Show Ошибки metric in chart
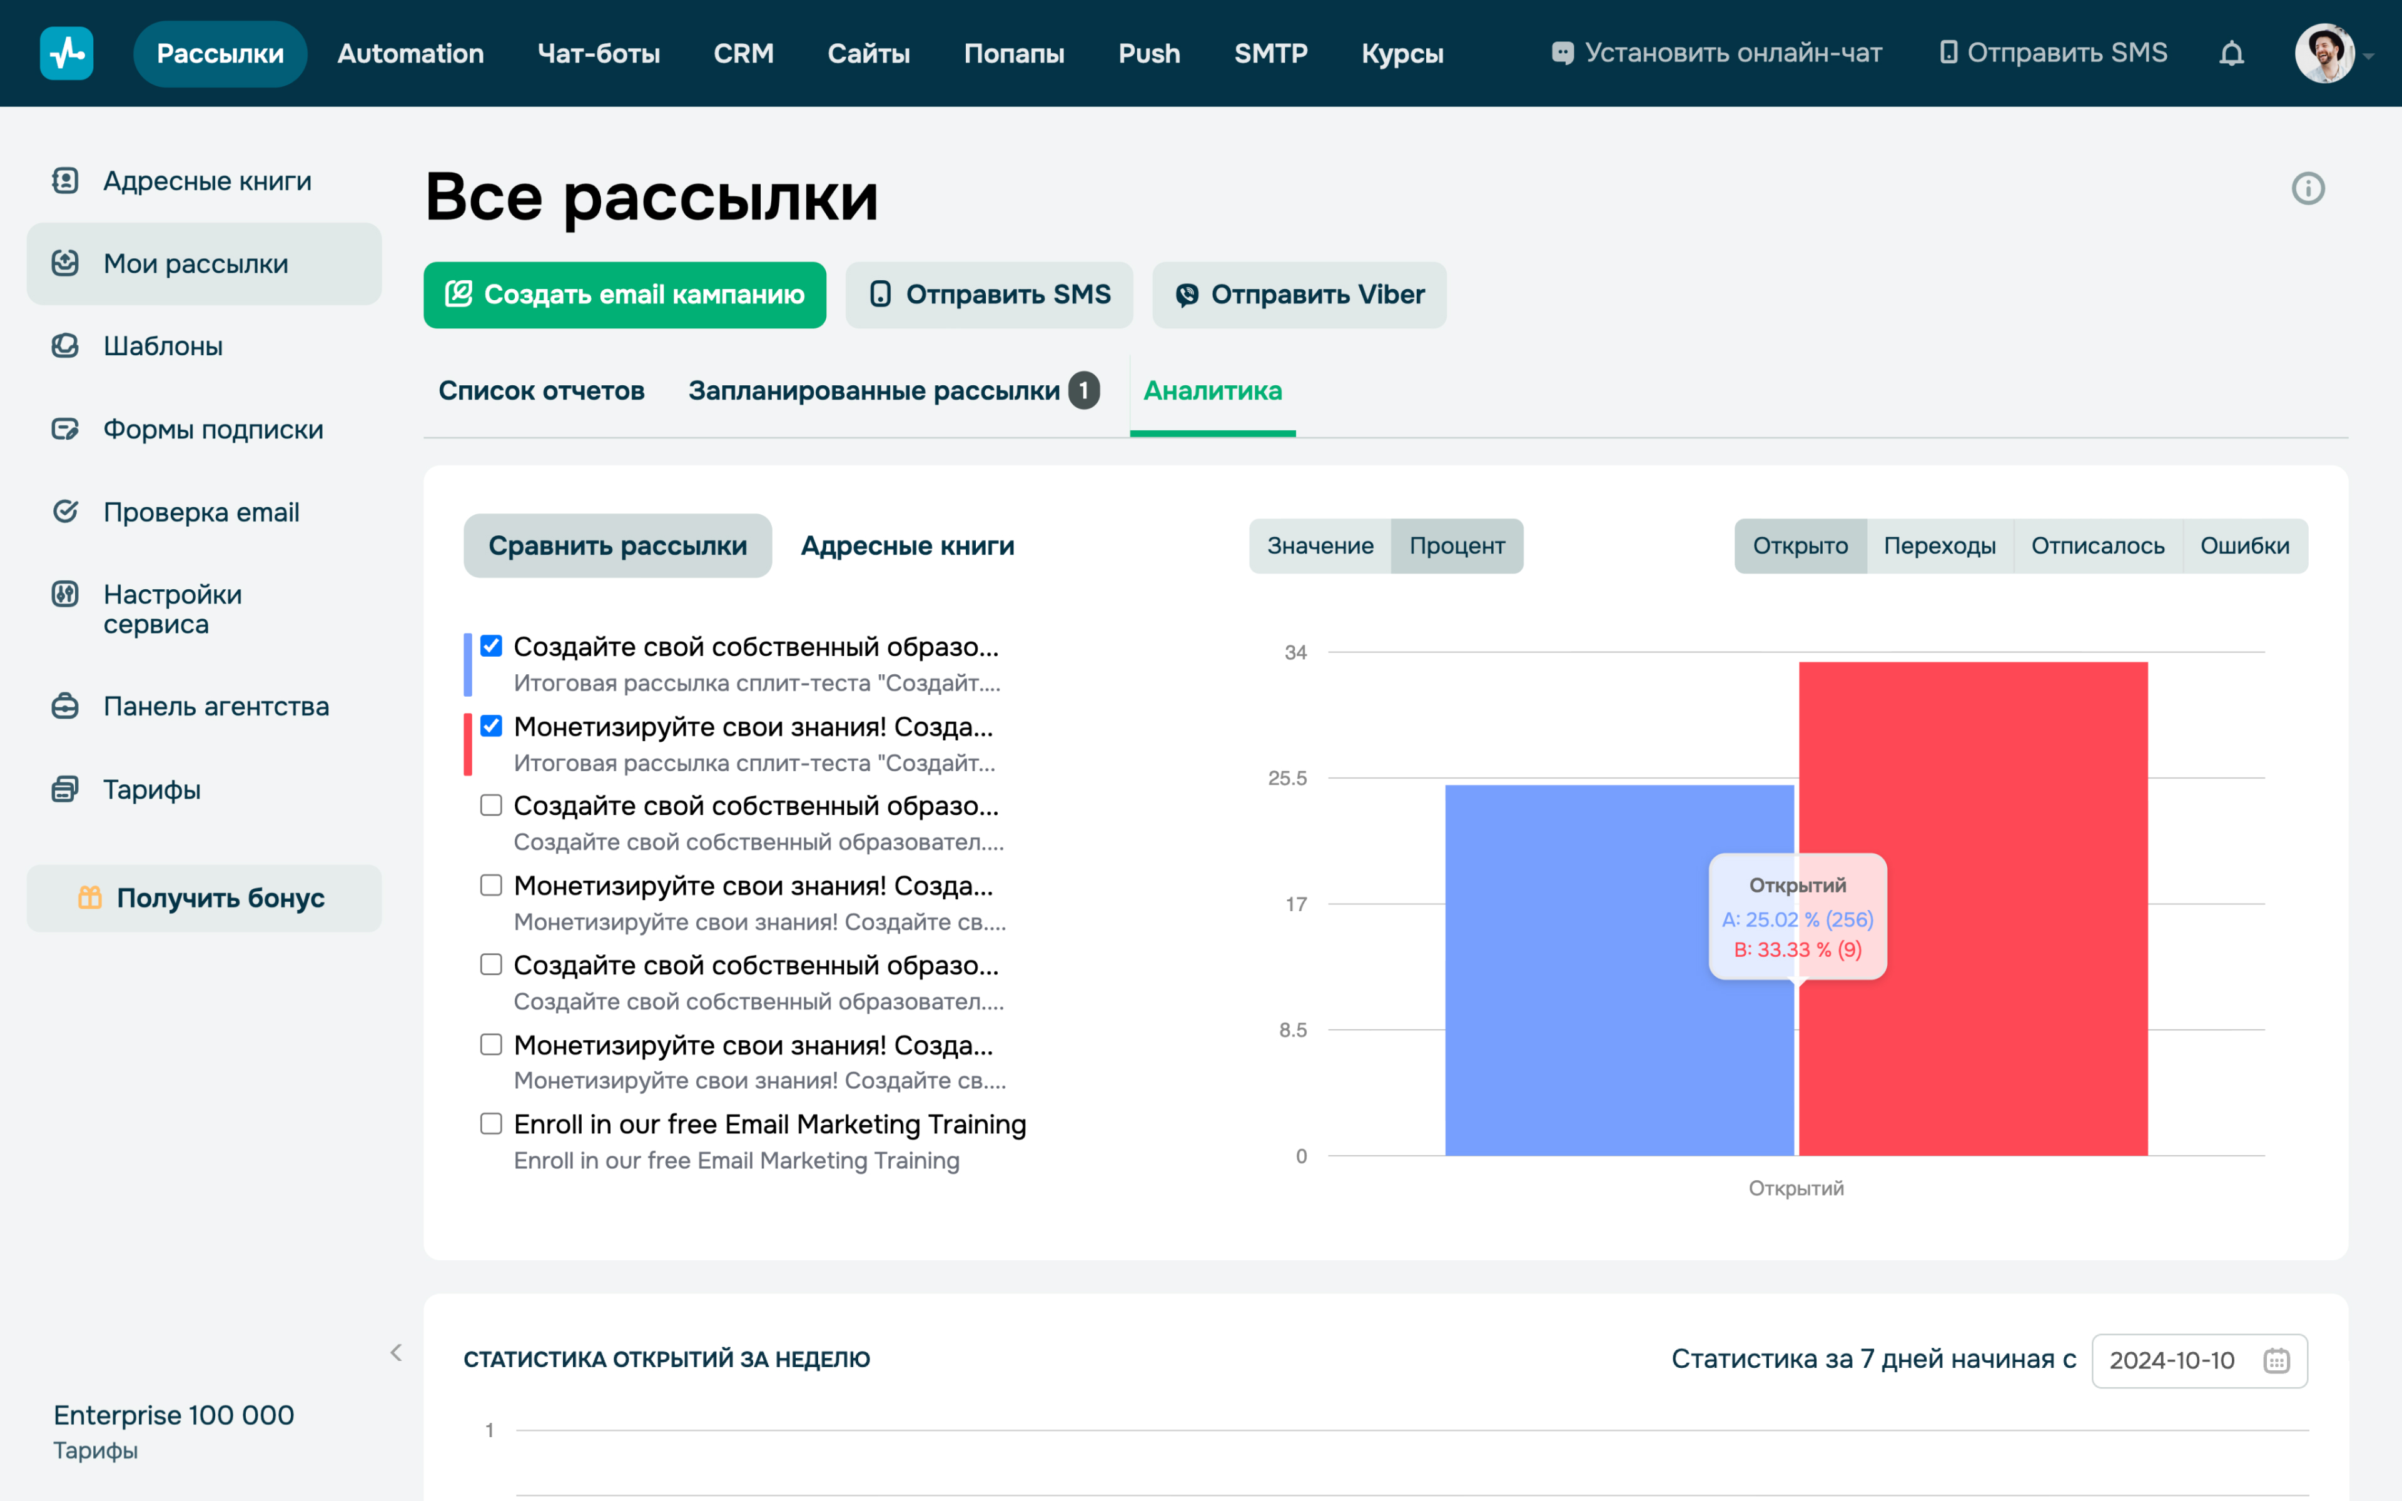Screen dimensions: 2402x1501 (2245, 546)
